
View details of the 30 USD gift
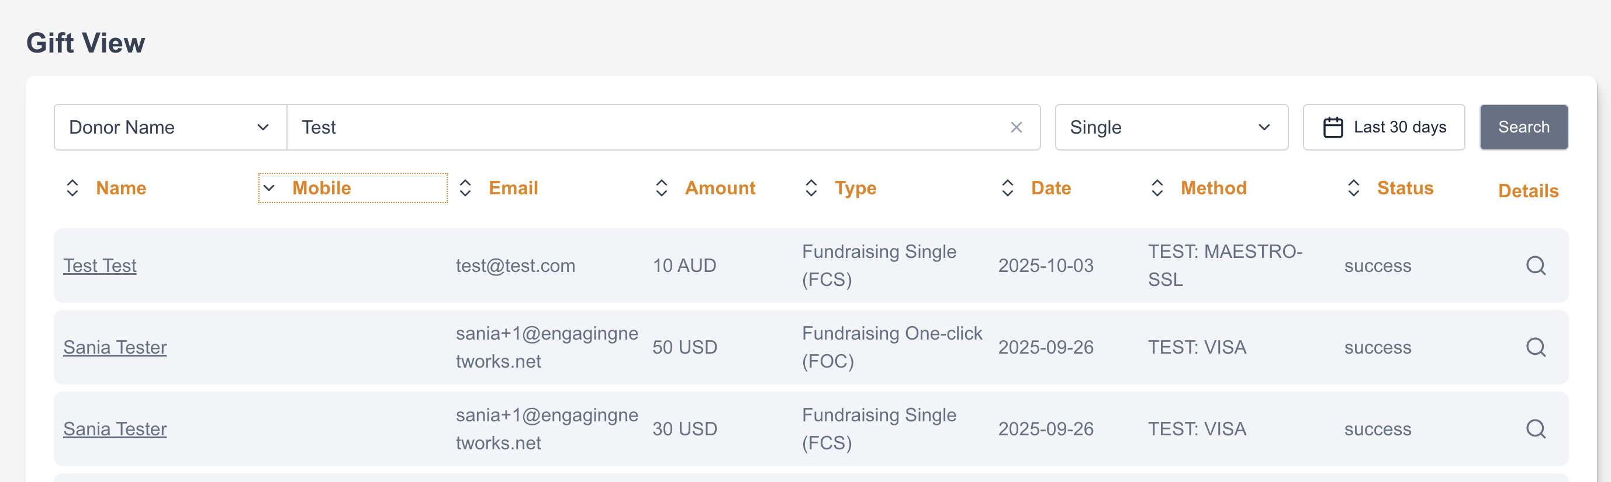[x=1536, y=429]
